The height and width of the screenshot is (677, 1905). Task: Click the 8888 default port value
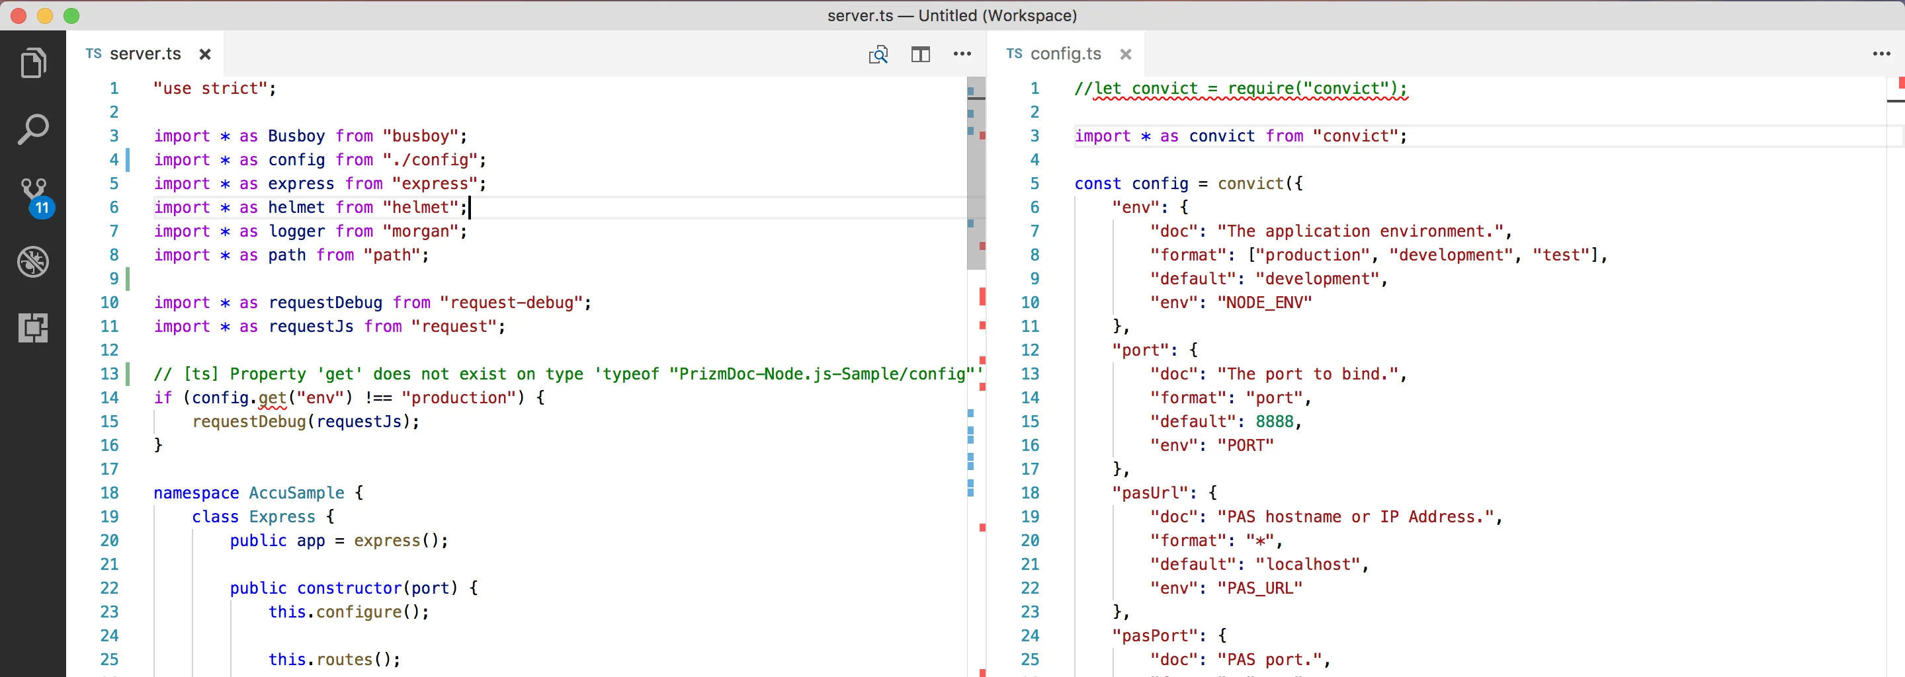coord(1274,421)
